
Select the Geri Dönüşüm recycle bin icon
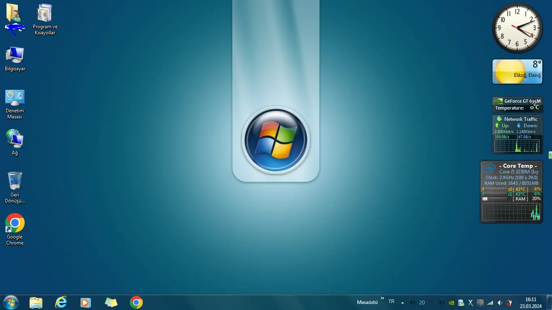[15, 188]
